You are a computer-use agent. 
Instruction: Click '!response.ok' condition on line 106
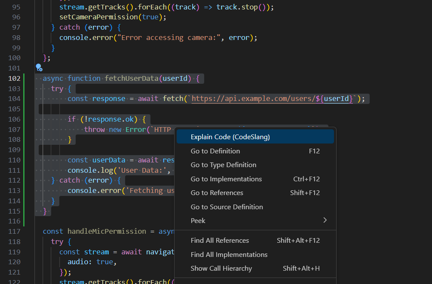[x=109, y=119]
